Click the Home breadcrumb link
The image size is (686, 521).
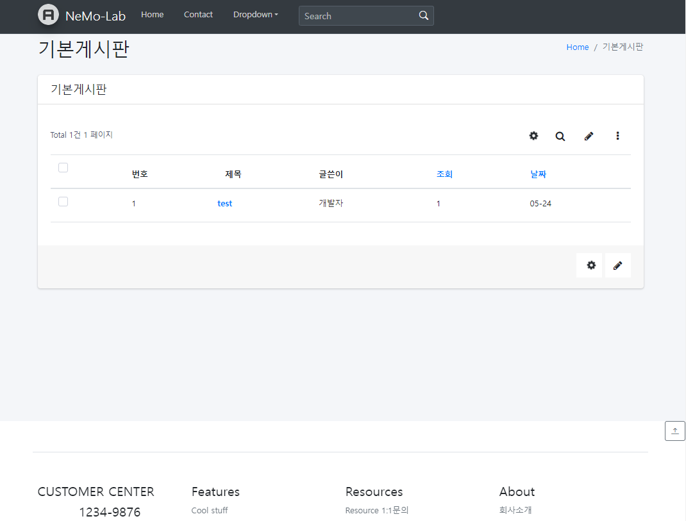[x=577, y=47]
